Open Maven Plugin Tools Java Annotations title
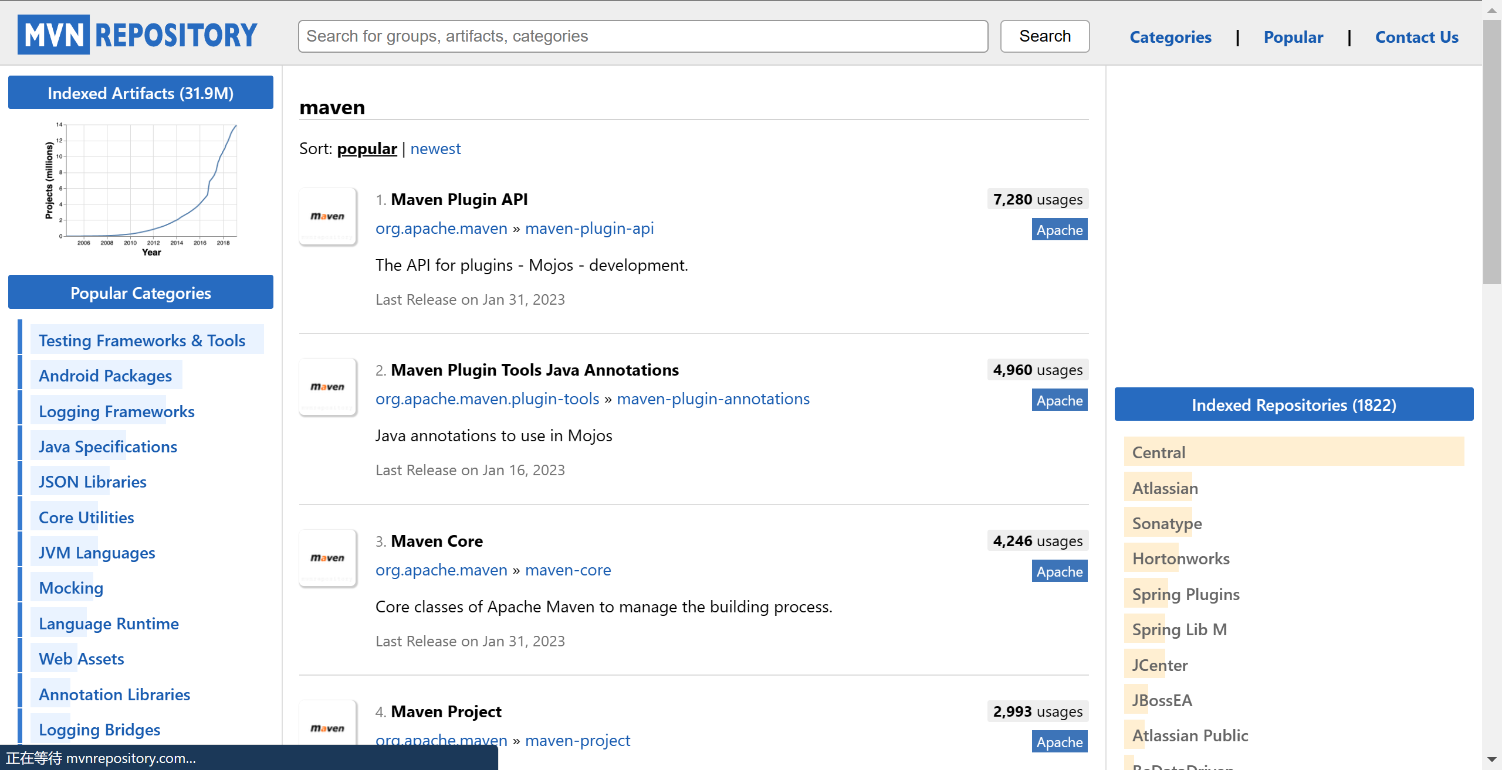The image size is (1502, 770). [535, 370]
